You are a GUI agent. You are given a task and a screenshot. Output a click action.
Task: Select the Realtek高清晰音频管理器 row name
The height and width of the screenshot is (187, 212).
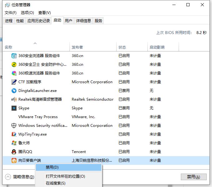pyautogui.click(x=40, y=99)
